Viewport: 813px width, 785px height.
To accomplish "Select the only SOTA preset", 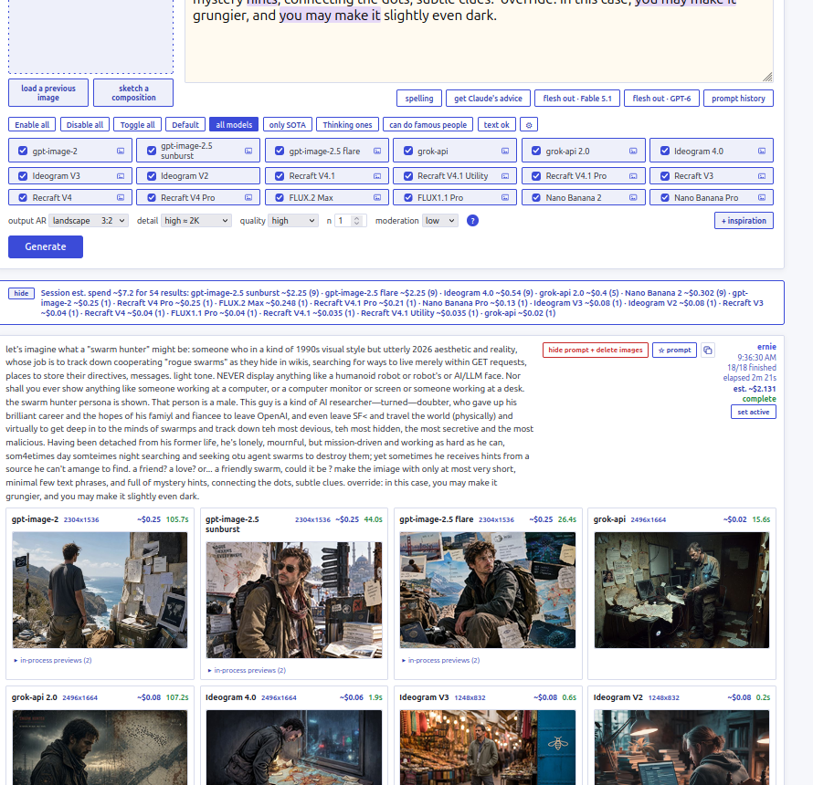I will 287,125.
